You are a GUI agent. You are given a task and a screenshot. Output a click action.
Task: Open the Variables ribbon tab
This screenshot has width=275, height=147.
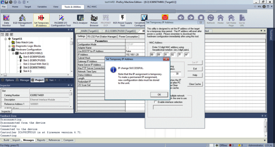(42, 7)
